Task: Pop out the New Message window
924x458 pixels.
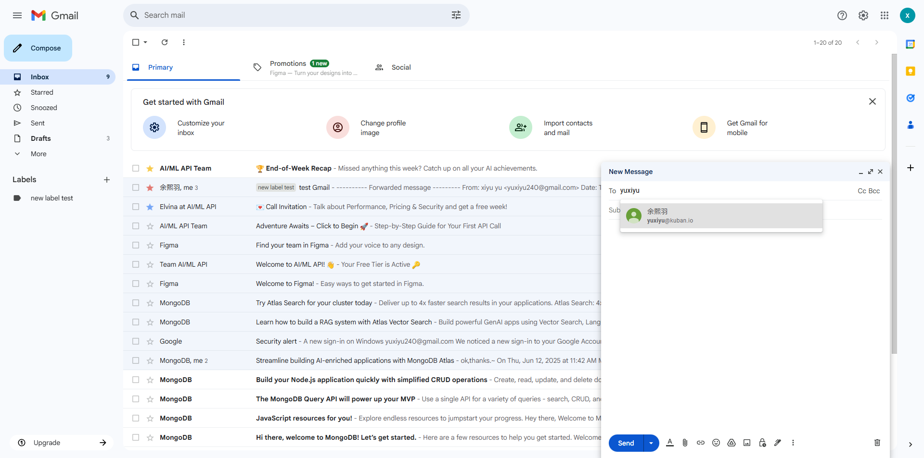Action: point(871,172)
